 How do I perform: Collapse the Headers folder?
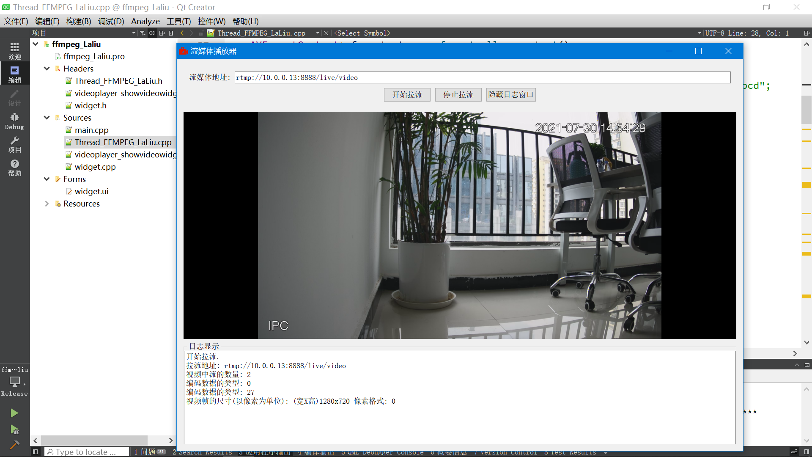[x=47, y=69]
